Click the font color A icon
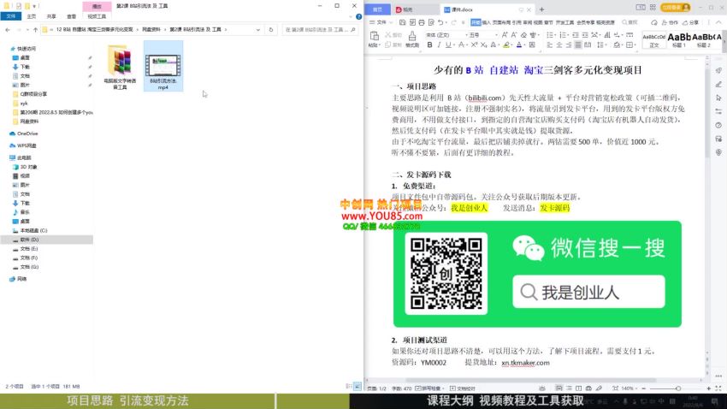727x409 pixels. (519, 45)
